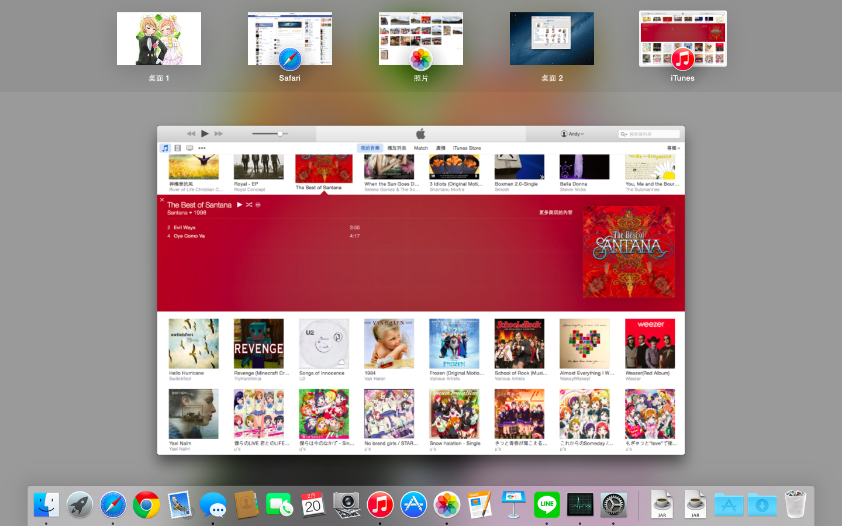Expand the search options magnifier dropdown
This screenshot has height=526, width=842.
click(x=624, y=134)
